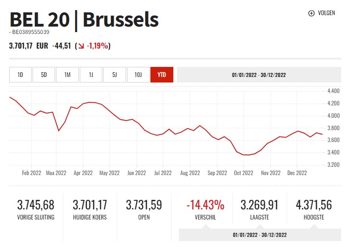Click the date range bar below statistics
The height and width of the screenshot is (247, 354).
(260, 235)
